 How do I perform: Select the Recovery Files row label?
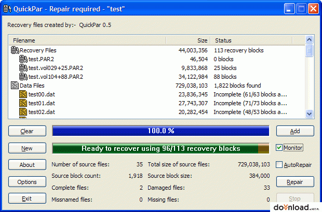(x=38, y=50)
